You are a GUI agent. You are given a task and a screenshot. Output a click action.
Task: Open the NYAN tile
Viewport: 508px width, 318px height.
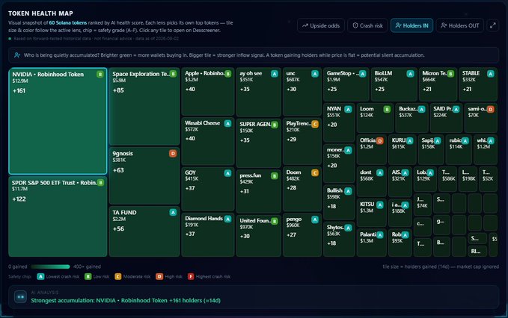click(x=339, y=122)
